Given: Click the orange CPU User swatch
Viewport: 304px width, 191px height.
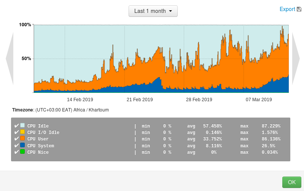Looking at the screenshot, I should (22, 138).
